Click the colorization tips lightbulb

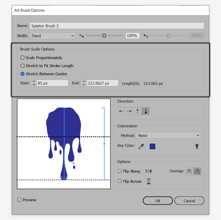coord(197,146)
